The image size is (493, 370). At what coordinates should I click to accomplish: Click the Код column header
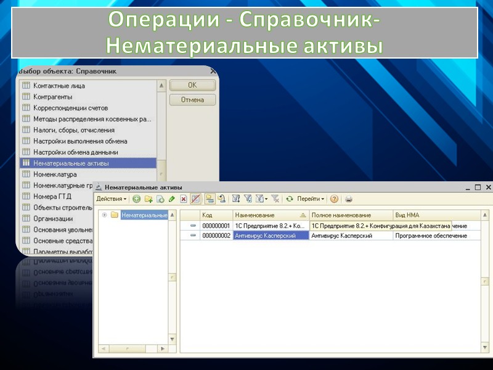pos(216,215)
